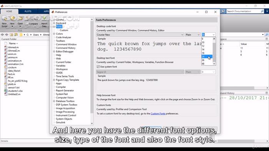269x151 pixels.
Task: Click the Import Data icon
Action: [x=44, y=18]
